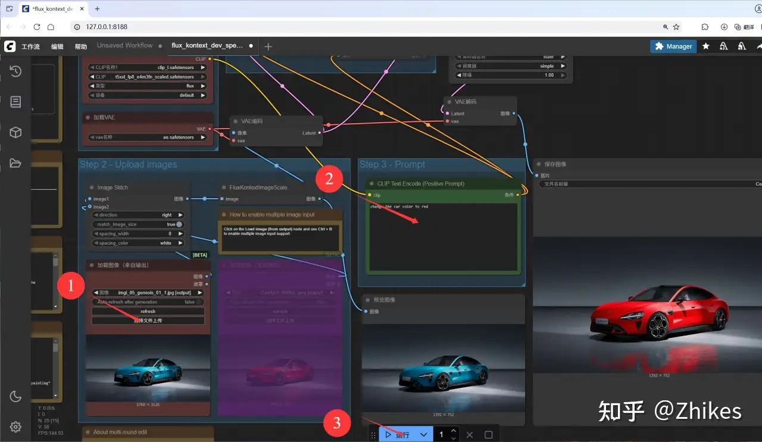
Task: Change 设备 default selector
Action: click(x=148, y=95)
